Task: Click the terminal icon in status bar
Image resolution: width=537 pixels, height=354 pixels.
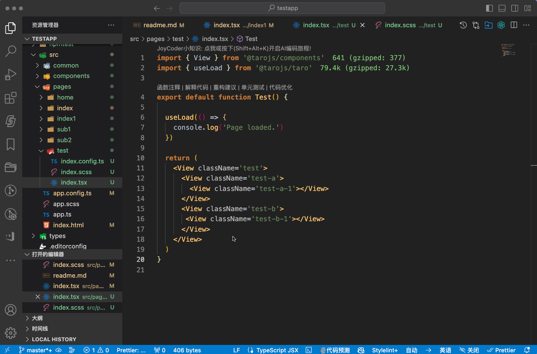Action: (309, 350)
